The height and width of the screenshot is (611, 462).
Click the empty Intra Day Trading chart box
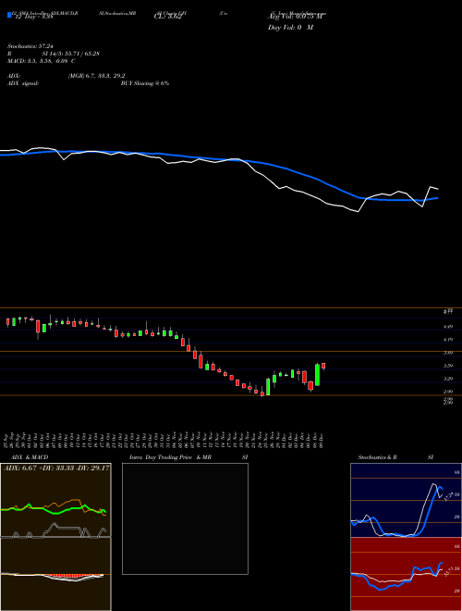pos(185,518)
